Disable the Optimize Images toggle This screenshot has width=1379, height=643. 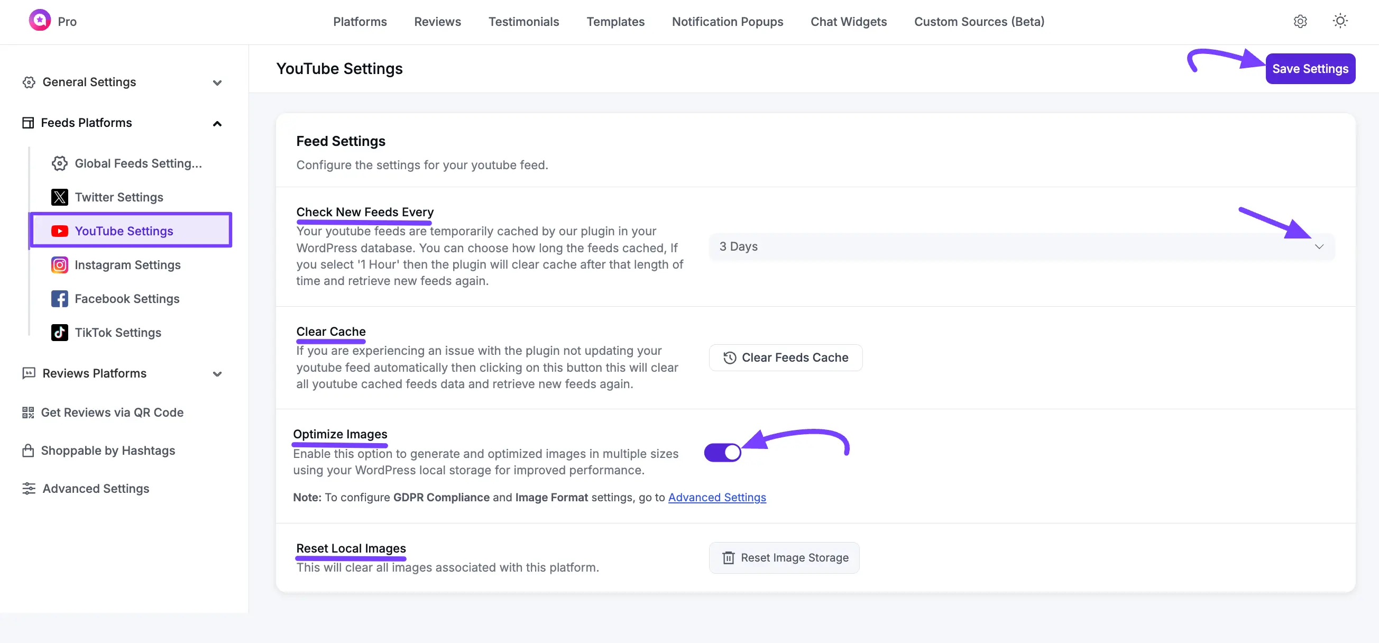point(722,453)
